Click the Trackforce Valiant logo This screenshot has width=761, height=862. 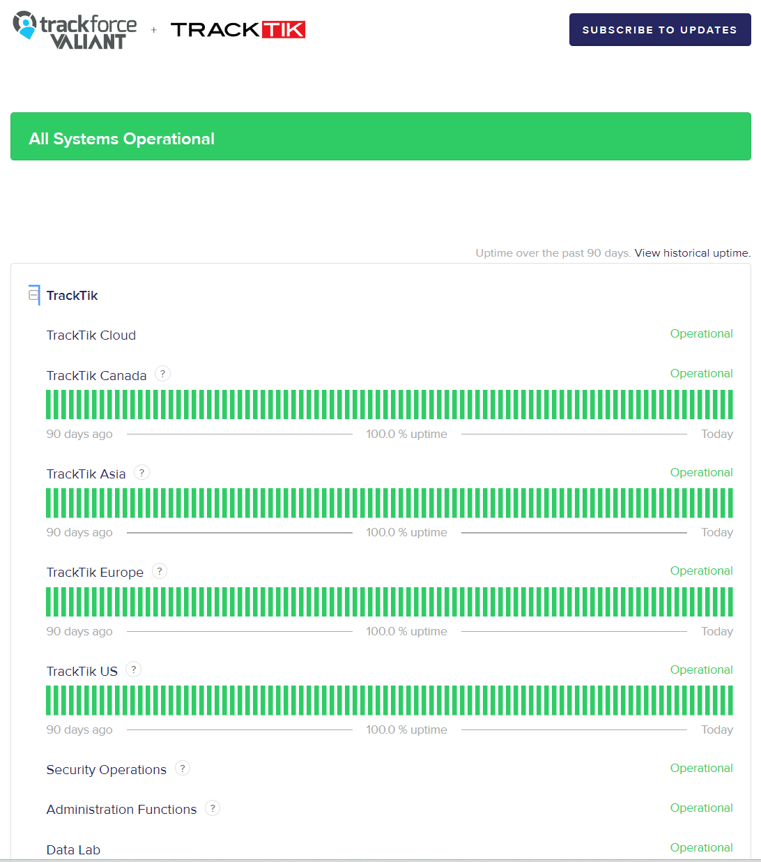(x=75, y=31)
